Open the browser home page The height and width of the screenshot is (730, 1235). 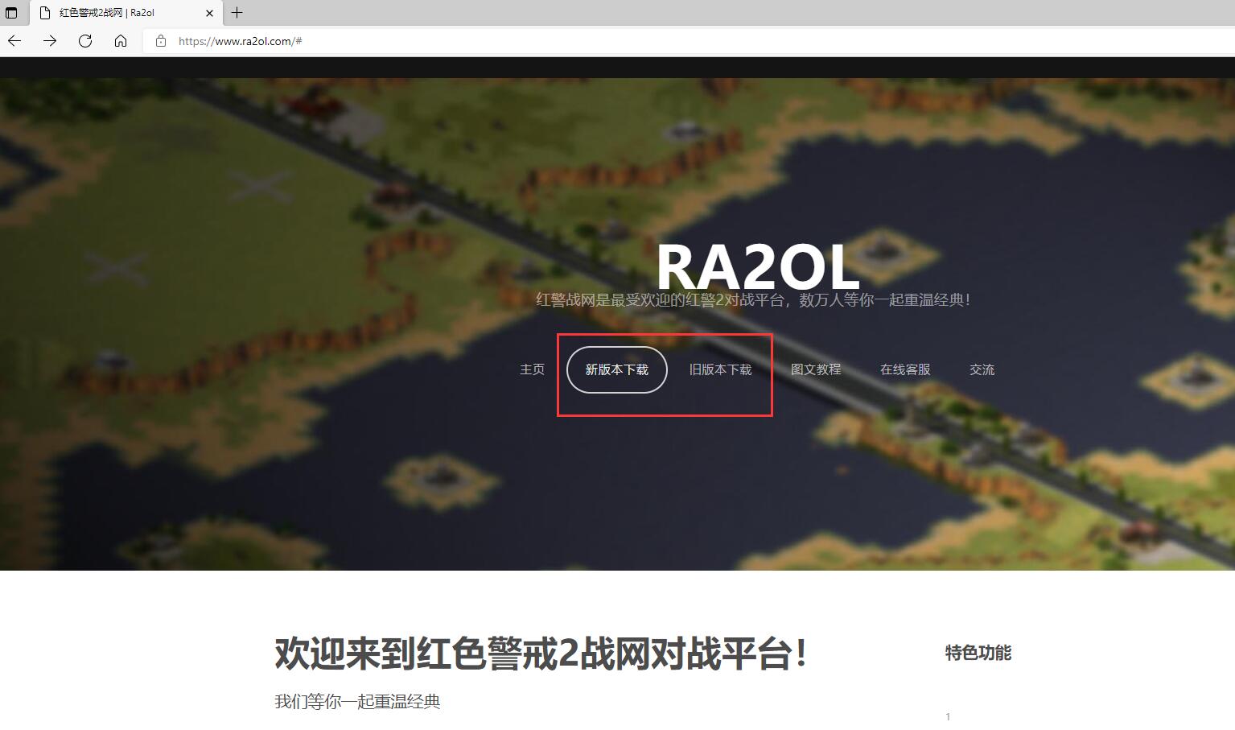tap(121, 41)
